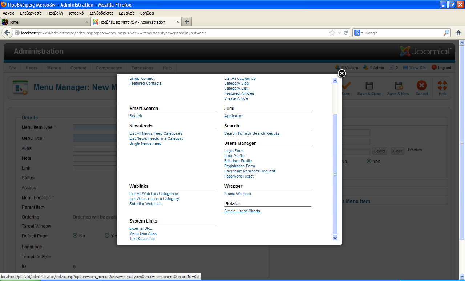Screen dimensions: 465x281
Task: Switch to the Home browser tab
Action: pyautogui.click(x=45, y=22)
